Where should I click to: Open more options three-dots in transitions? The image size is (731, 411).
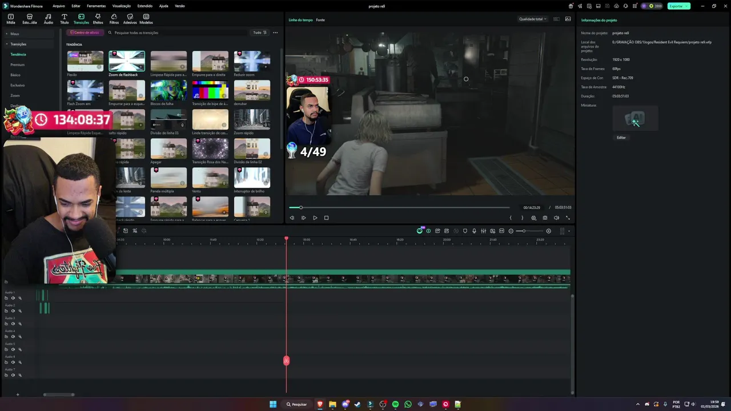point(275,33)
